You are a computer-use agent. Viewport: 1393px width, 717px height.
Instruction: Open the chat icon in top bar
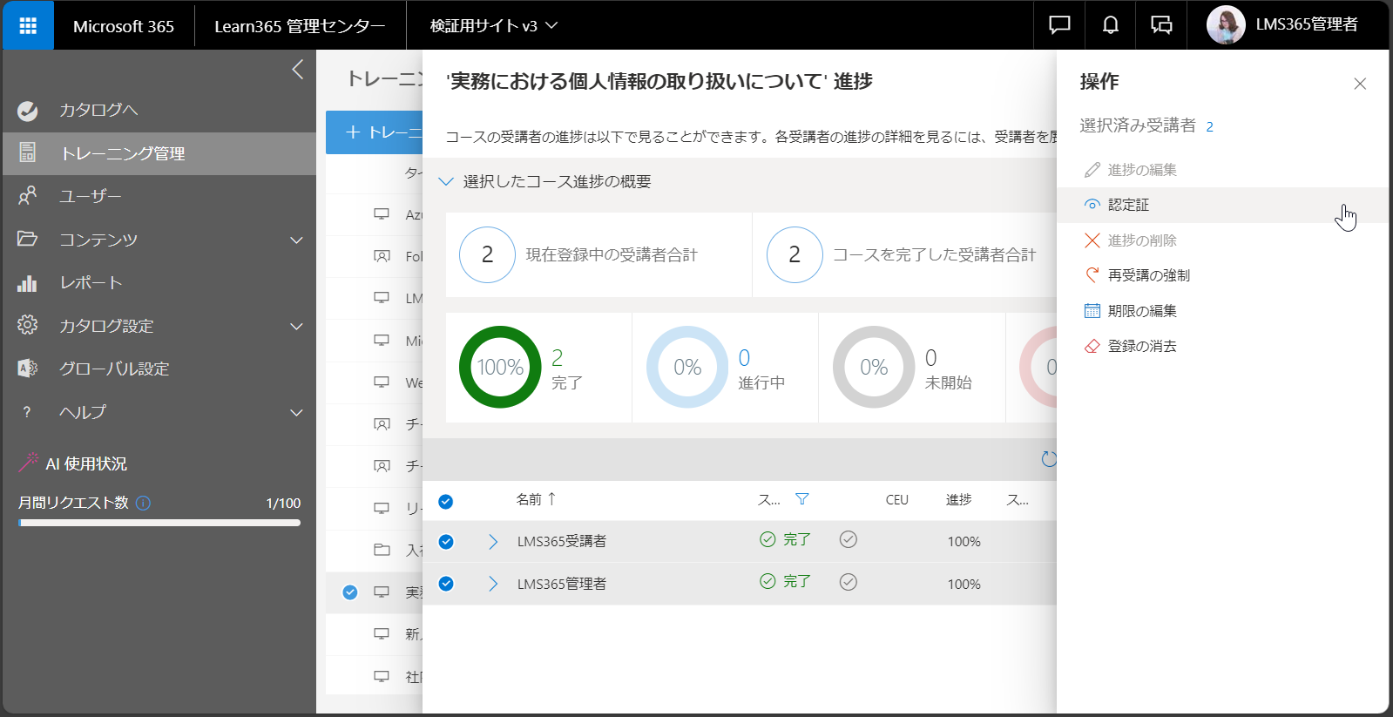coord(1059,25)
